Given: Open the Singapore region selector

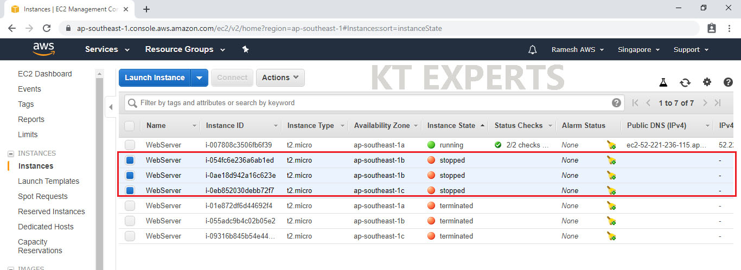Looking at the screenshot, I should coord(638,49).
